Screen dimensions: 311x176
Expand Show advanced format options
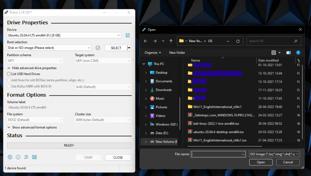tap(32, 127)
